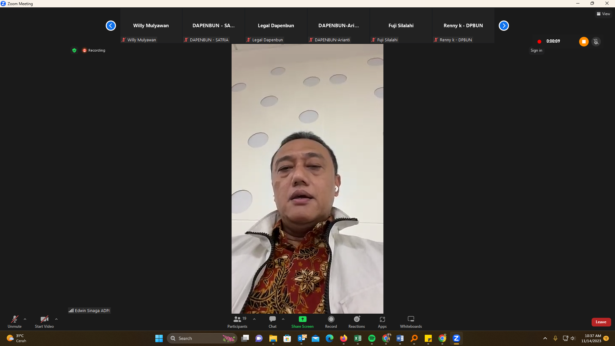Unmute the microphone
Viewport: 615px width, 346px height.
[x=14, y=322]
